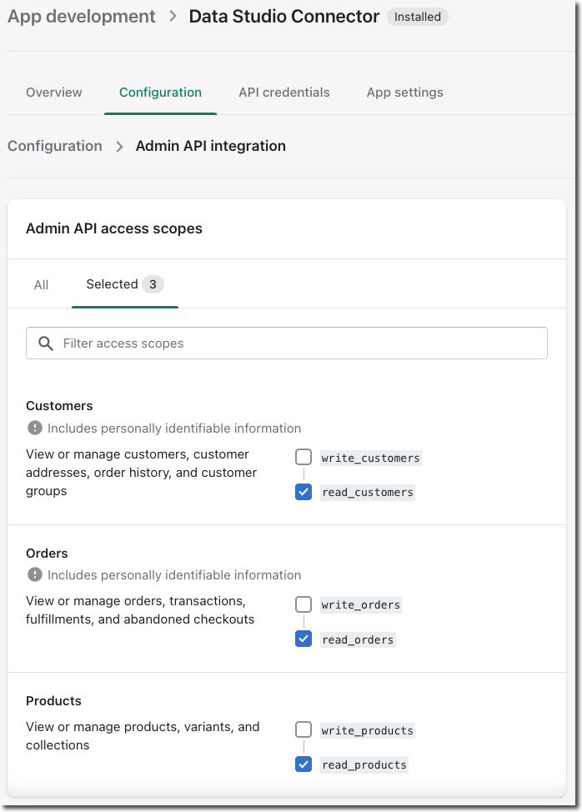
Task: Uncheck the read_products checkbox
Action: click(304, 764)
